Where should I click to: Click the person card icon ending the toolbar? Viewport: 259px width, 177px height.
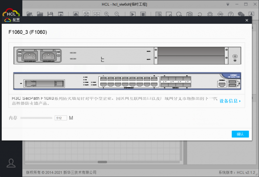tap(251, 14)
